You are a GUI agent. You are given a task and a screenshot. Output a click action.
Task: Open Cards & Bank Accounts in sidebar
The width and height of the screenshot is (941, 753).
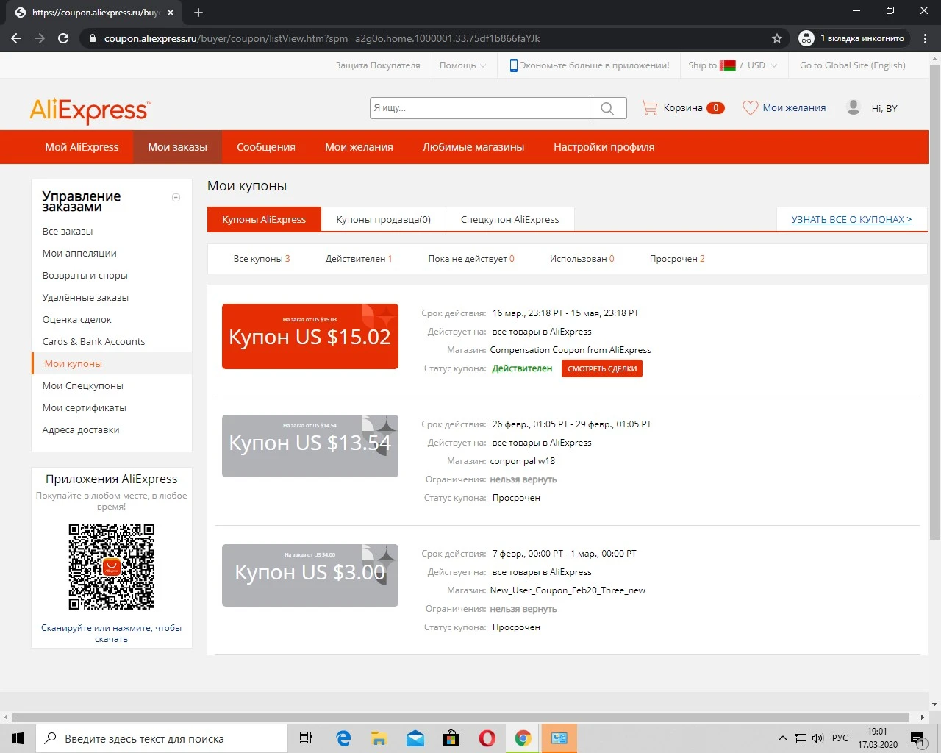click(x=94, y=341)
